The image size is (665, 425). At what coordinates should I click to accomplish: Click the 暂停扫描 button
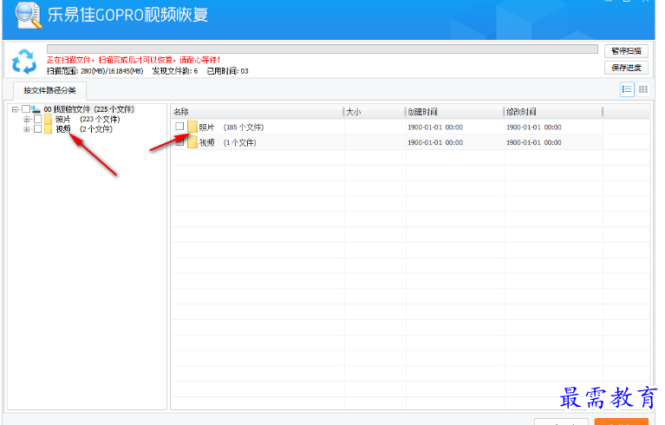point(626,51)
